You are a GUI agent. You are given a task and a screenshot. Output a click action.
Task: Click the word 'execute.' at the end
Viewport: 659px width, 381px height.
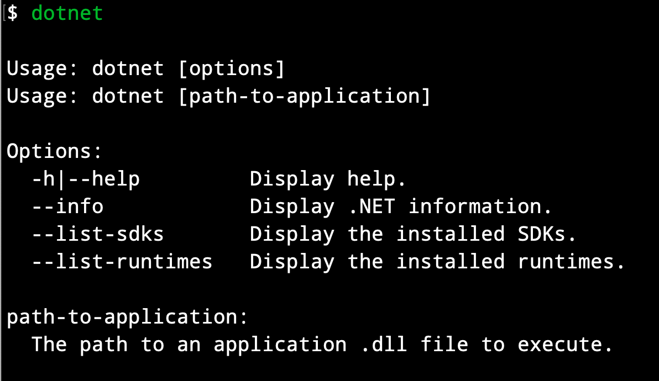tap(565, 345)
